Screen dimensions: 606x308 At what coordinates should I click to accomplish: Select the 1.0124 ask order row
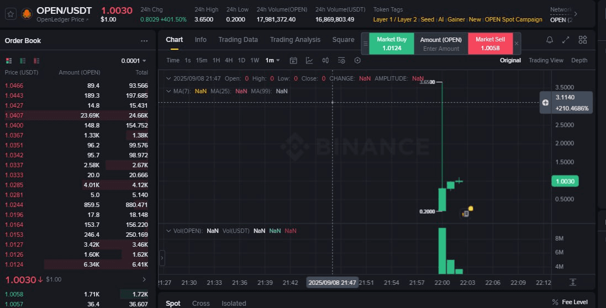(x=77, y=264)
